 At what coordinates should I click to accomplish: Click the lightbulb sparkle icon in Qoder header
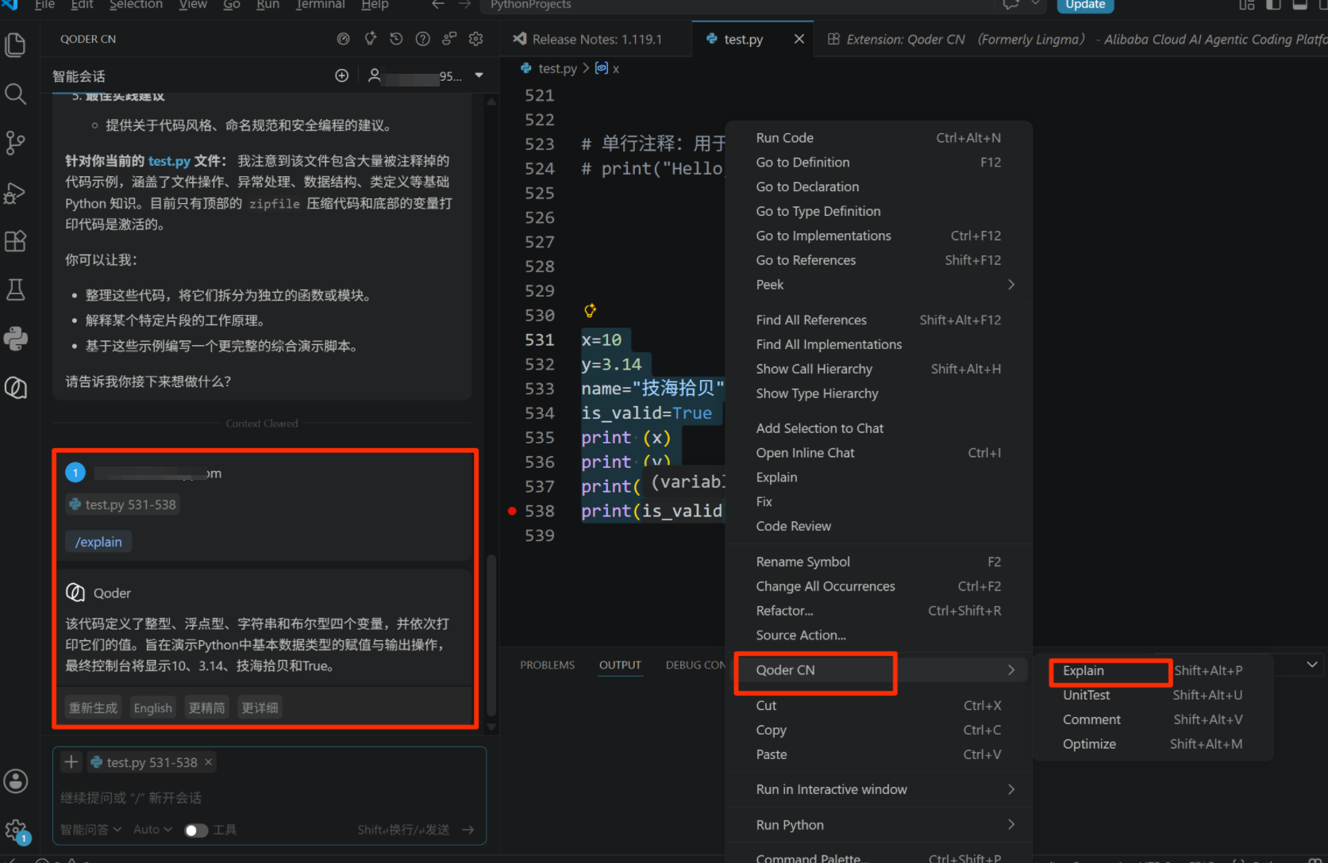(370, 39)
